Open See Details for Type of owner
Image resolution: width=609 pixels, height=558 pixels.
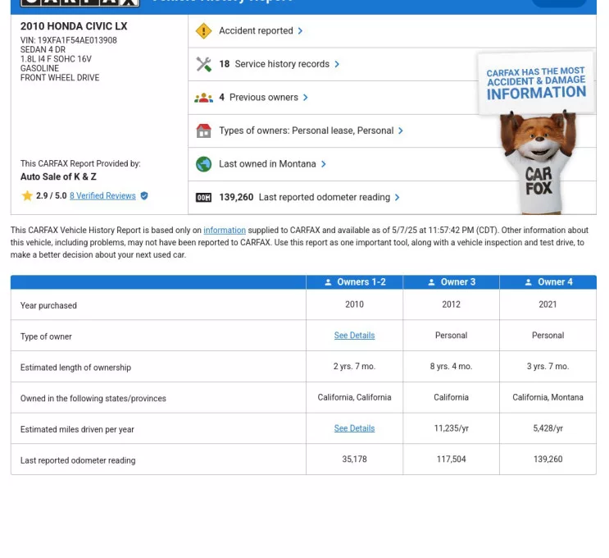(354, 336)
